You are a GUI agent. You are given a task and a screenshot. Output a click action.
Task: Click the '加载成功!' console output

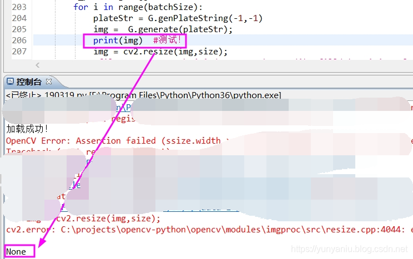pos(27,129)
